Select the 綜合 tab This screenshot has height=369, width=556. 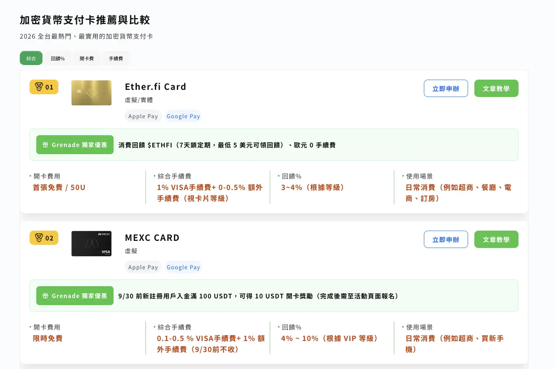(31, 58)
